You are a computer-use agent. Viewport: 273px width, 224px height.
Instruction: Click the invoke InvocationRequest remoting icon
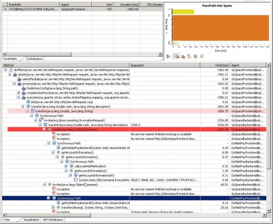pos(41,120)
